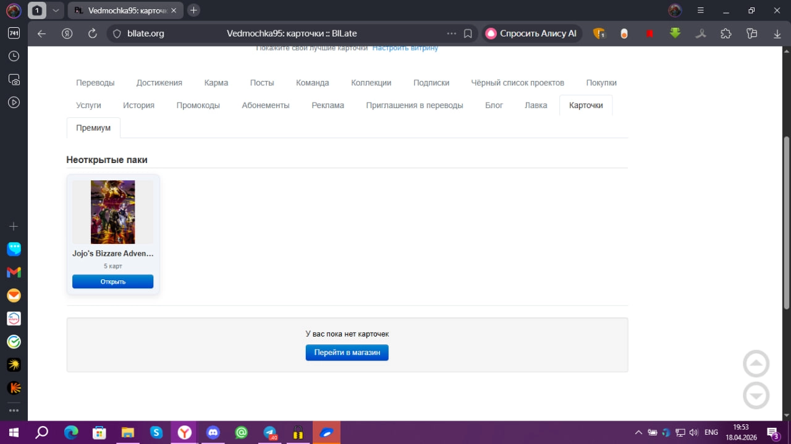Screen dimensions: 791x444
Task: Show hidden system tray icons
Action: tap(638, 432)
